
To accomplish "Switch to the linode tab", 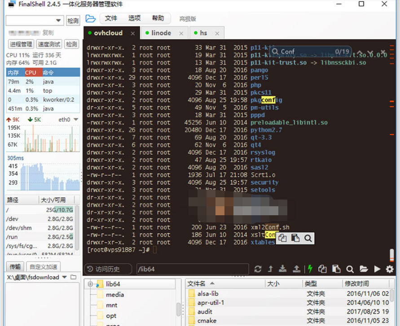I will [x=161, y=33].
